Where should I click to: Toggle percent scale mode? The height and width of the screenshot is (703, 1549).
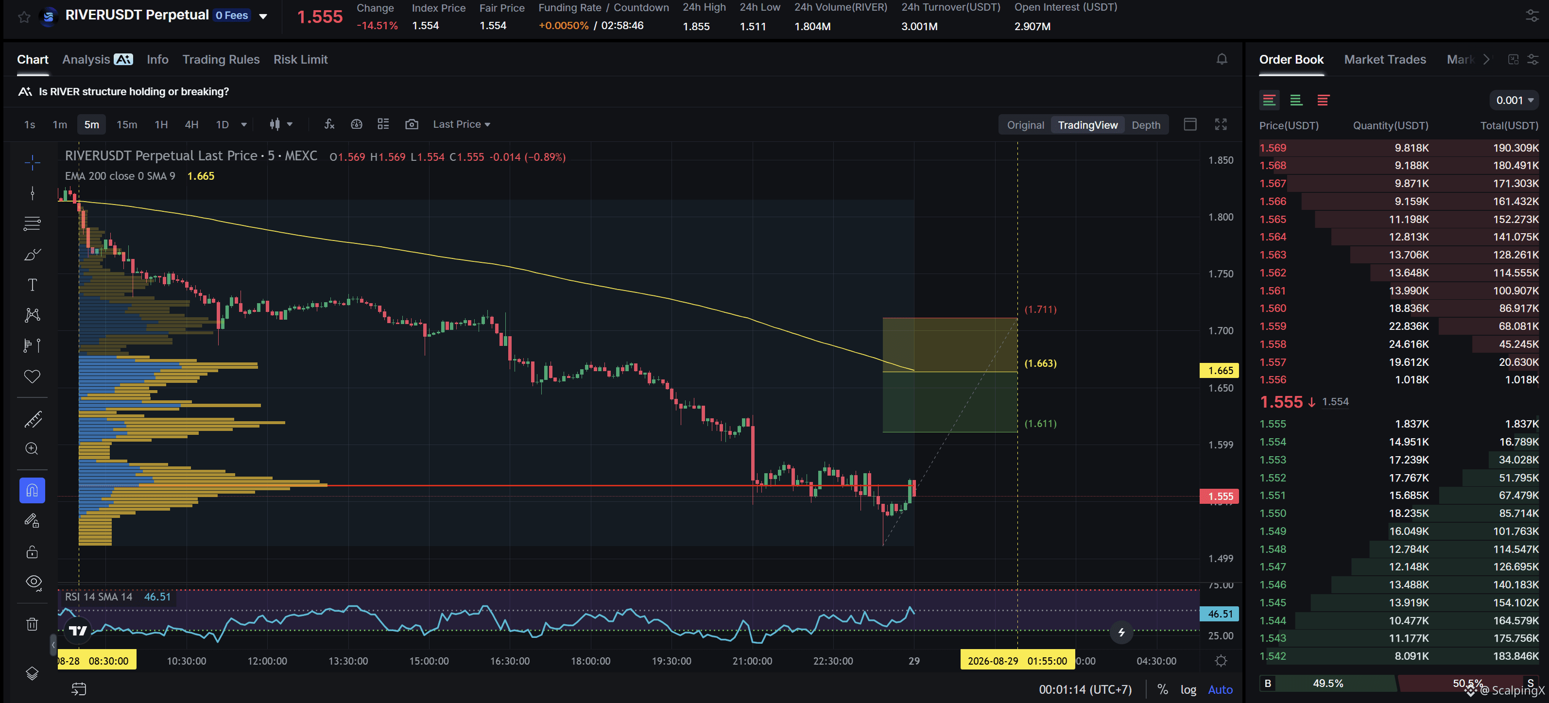(1162, 689)
